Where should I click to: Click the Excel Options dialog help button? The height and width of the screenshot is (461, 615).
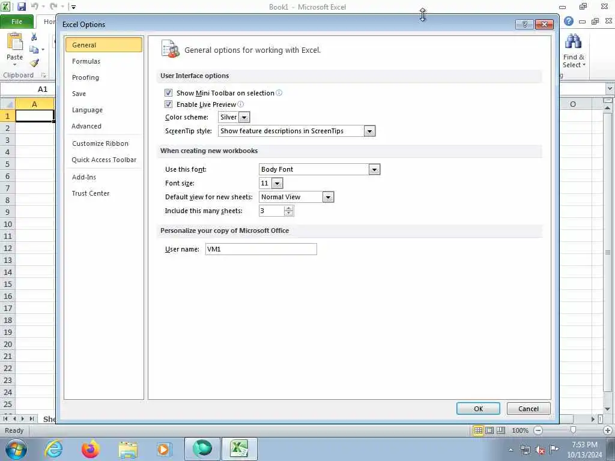click(524, 24)
